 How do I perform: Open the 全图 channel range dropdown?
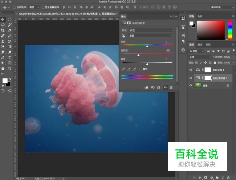click(x=151, y=36)
